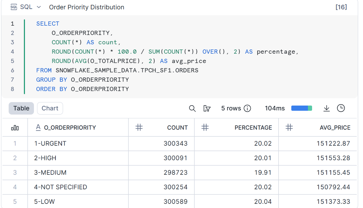Click the number type icon beside COUNT
Viewport: 363px width, 208px height.
click(x=139, y=128)
